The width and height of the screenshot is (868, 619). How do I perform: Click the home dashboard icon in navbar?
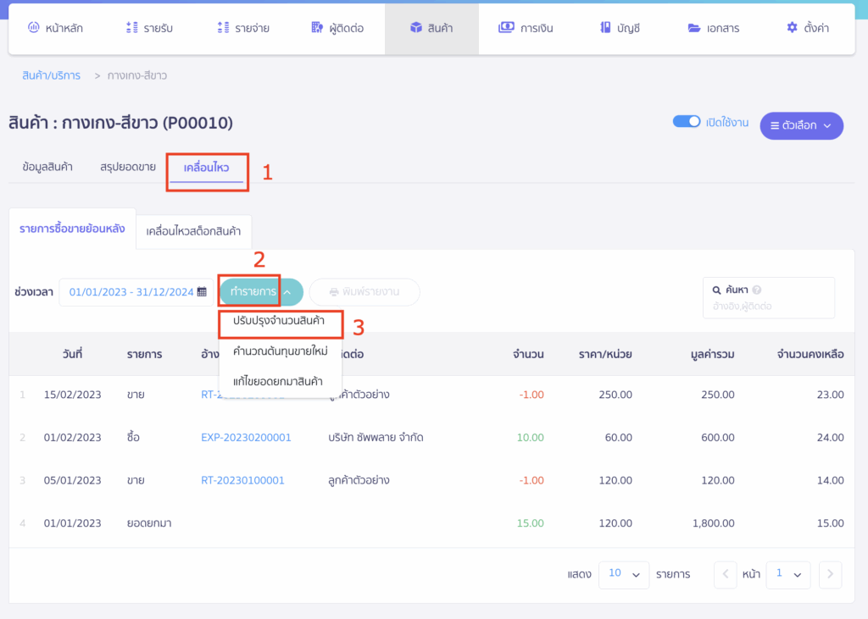(x=33, y=28)
